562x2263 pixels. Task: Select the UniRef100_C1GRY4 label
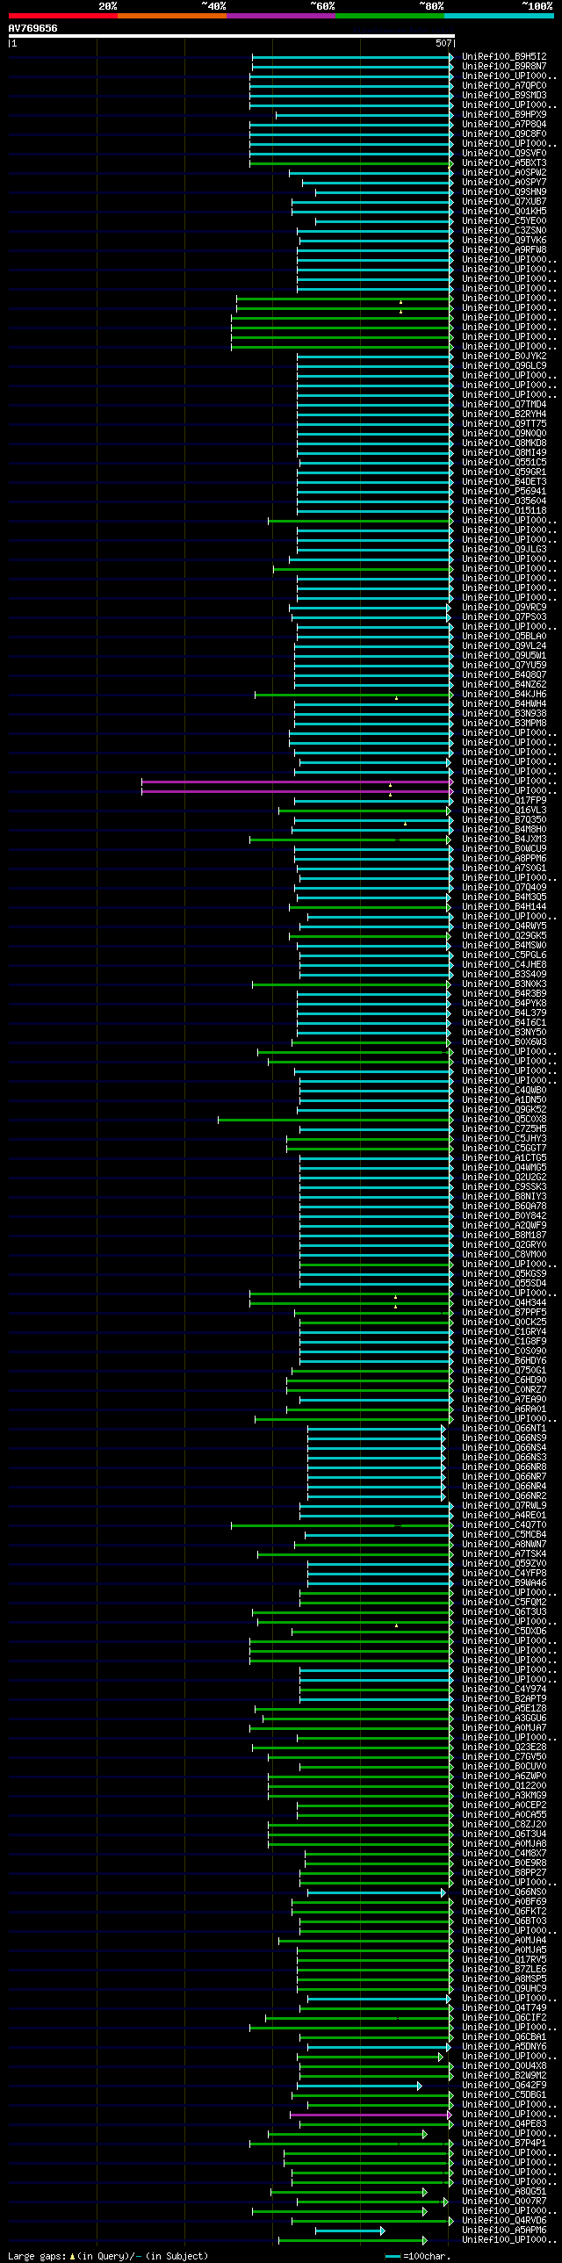click(x=504, y=1333)
